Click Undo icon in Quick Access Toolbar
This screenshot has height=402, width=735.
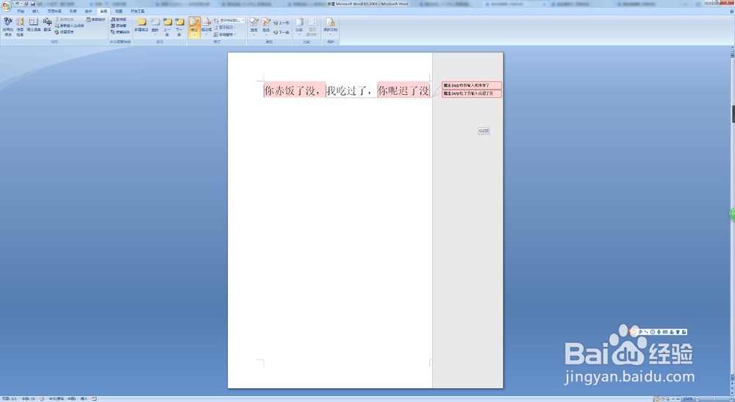pyautogui.click(x=17, y=4)
